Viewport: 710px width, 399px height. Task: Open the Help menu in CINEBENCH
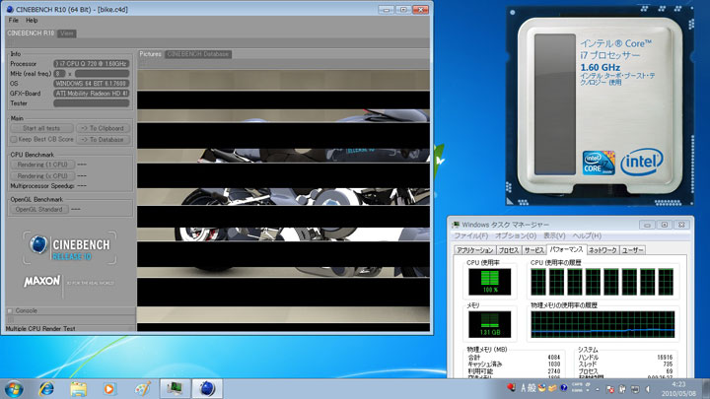pos(32,21)
